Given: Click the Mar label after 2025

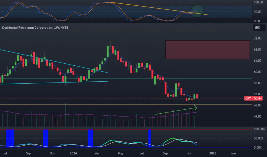Looking at the screenshot, I should click(x=234, y=153).
